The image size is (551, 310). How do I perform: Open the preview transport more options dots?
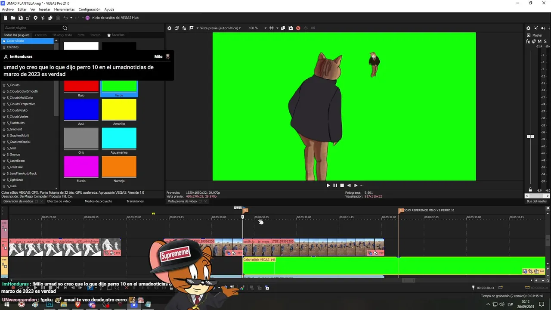[x=361, y=186]
